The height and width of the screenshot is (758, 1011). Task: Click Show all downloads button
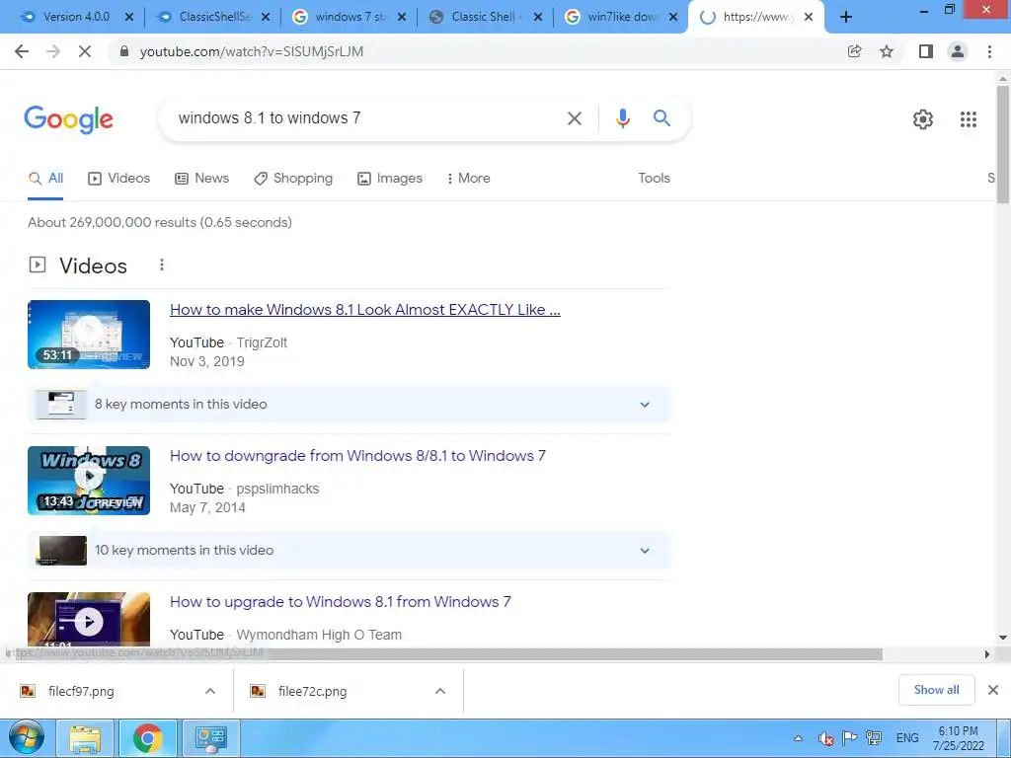click(x=936, y=690)
